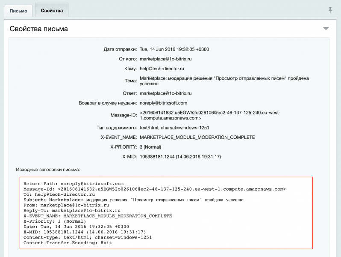
Task: Click the Message-ID value in properties list
Action: pyautogui.click(x=210, y=115)
